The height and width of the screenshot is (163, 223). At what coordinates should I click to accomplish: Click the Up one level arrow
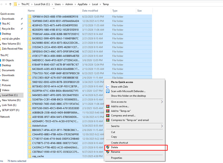(10, 4)
